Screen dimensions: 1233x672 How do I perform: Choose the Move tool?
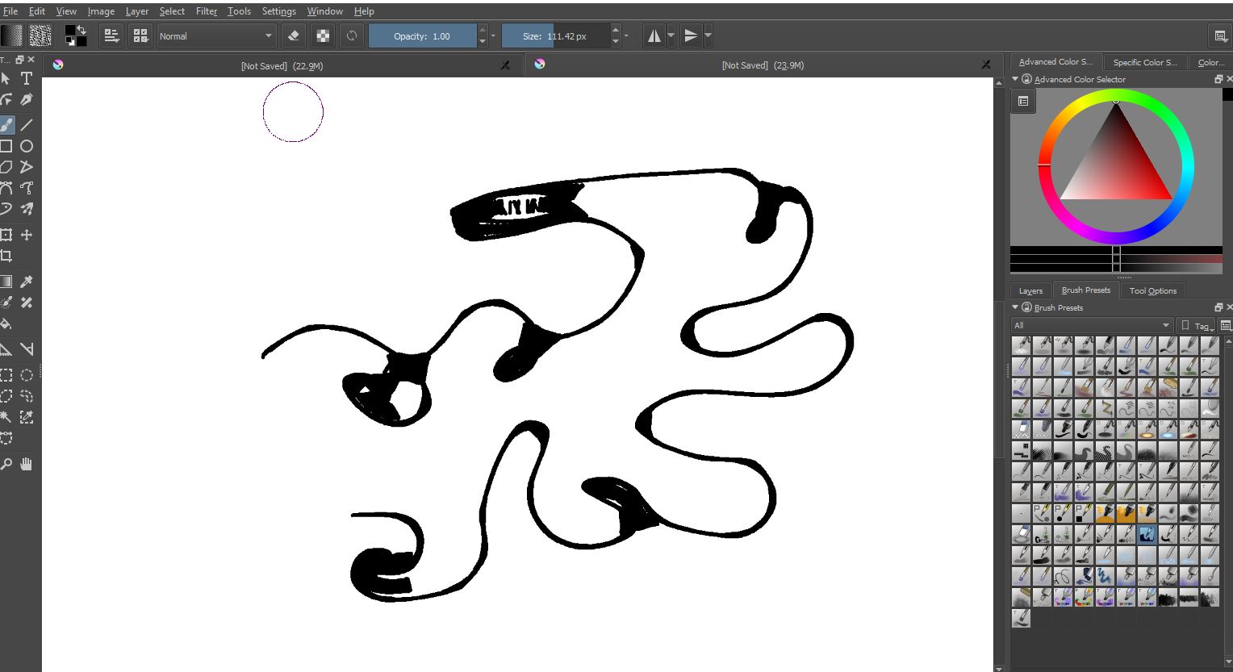click(x=27, y=235)
